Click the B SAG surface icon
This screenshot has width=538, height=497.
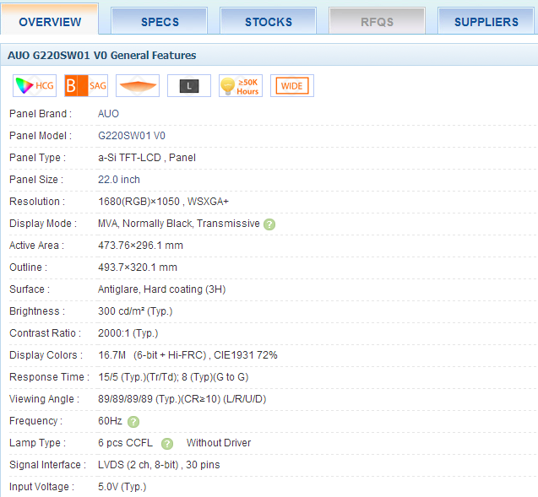pos(86,86)
